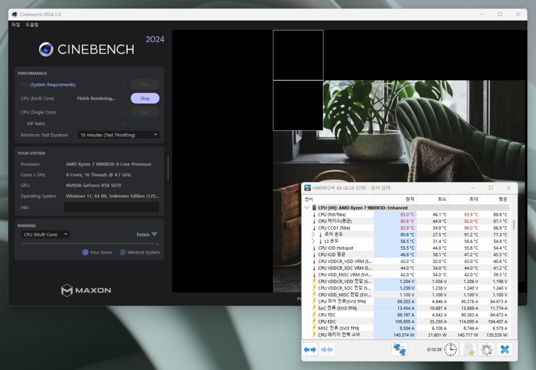Click the thermometer icon on CPU VDD_MISC VRM

[314, 275]
